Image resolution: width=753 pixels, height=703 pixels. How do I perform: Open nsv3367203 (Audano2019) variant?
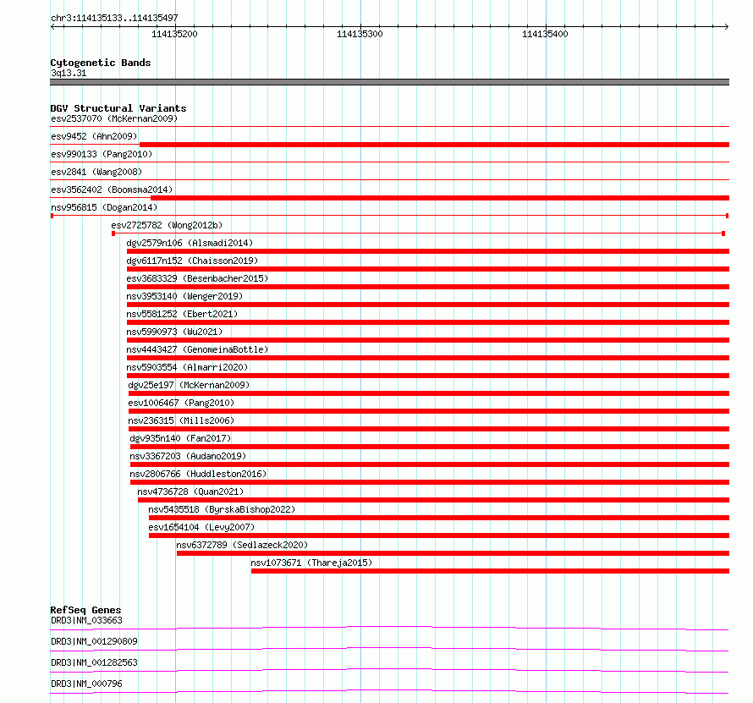(x=188, y=456)
